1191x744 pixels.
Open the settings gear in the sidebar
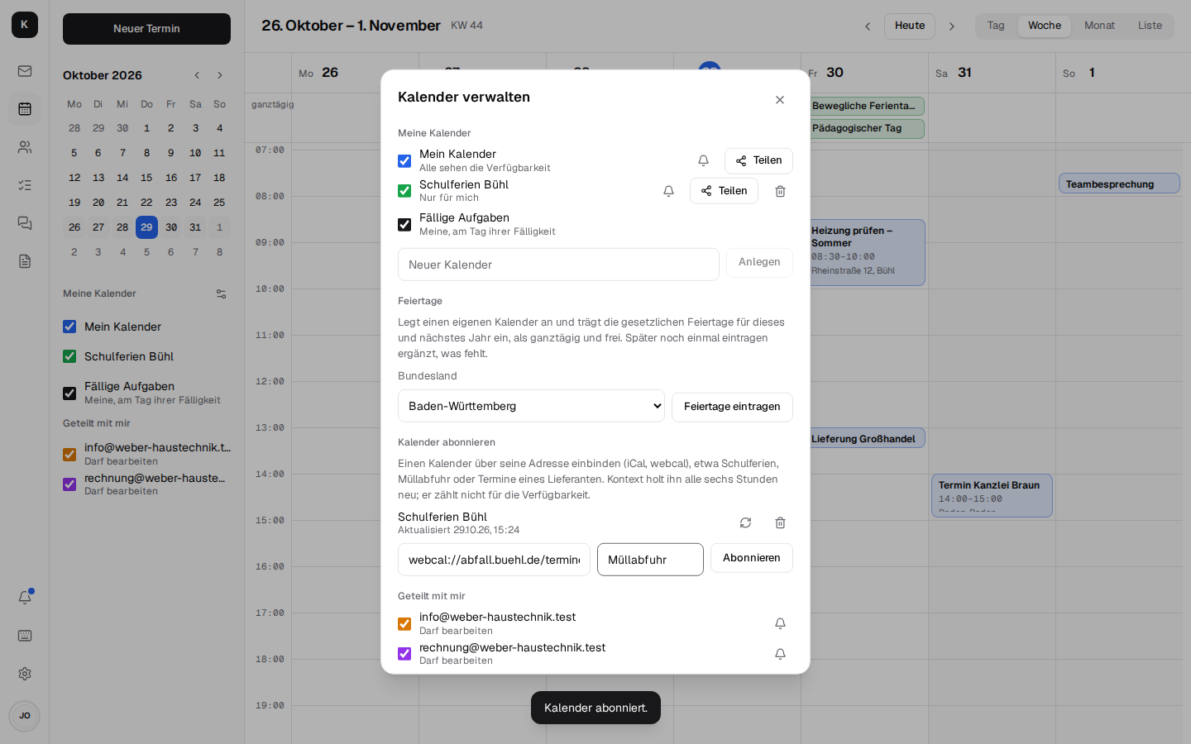[25, 674]
